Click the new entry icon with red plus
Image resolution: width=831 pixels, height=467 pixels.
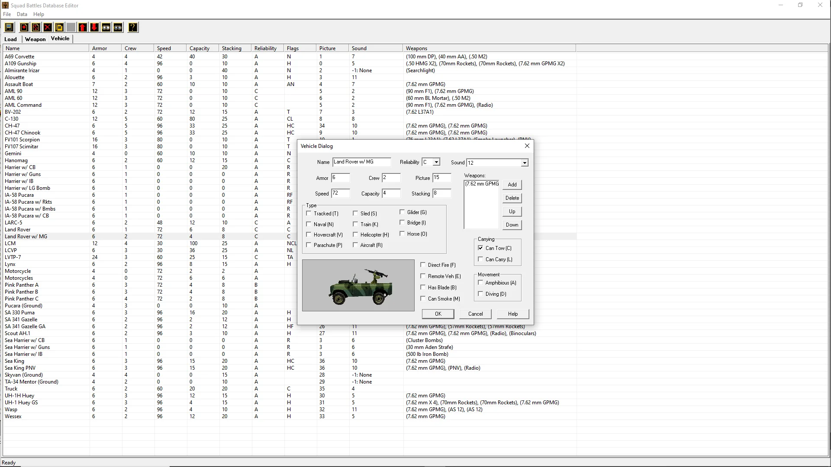pyautogui.click(x=24, y=28)
